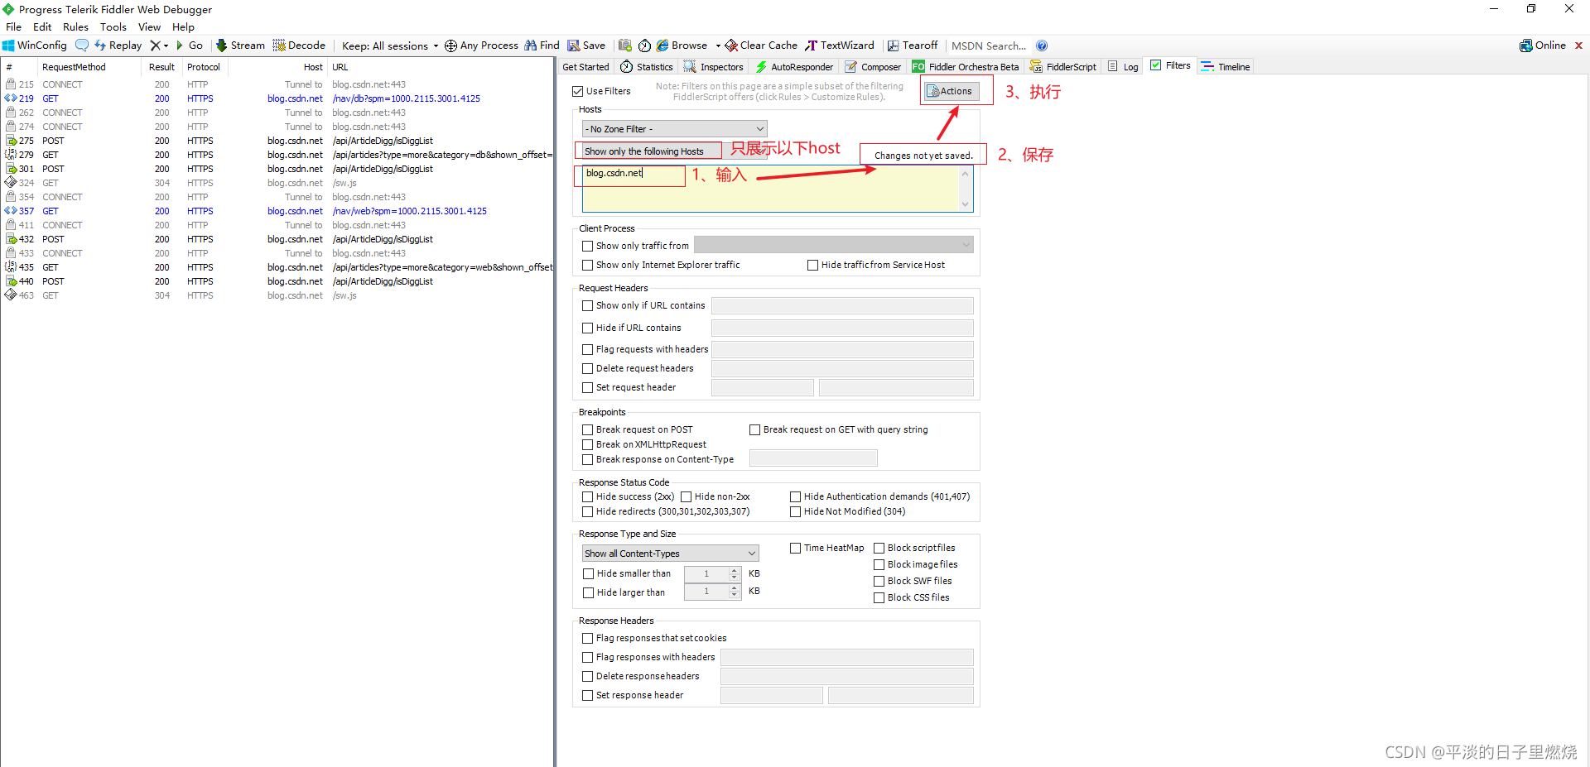Image resolution: width=1590 pixels, height=767 pixels.
Task: Click the hosts text box containing blog.csdn.net
Action: pyautogui.click(x=778, y=189)
